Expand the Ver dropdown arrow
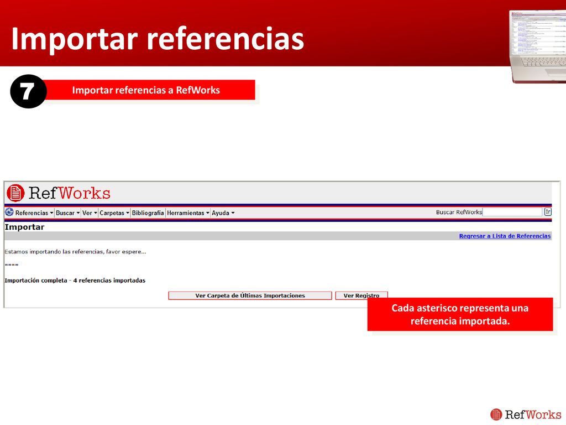The height and width of the screenshot is (425, 566). coord(96,213)
